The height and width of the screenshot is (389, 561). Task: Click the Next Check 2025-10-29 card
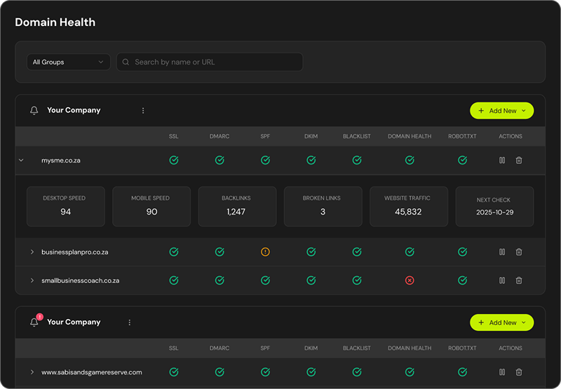[x=494, y=206]
